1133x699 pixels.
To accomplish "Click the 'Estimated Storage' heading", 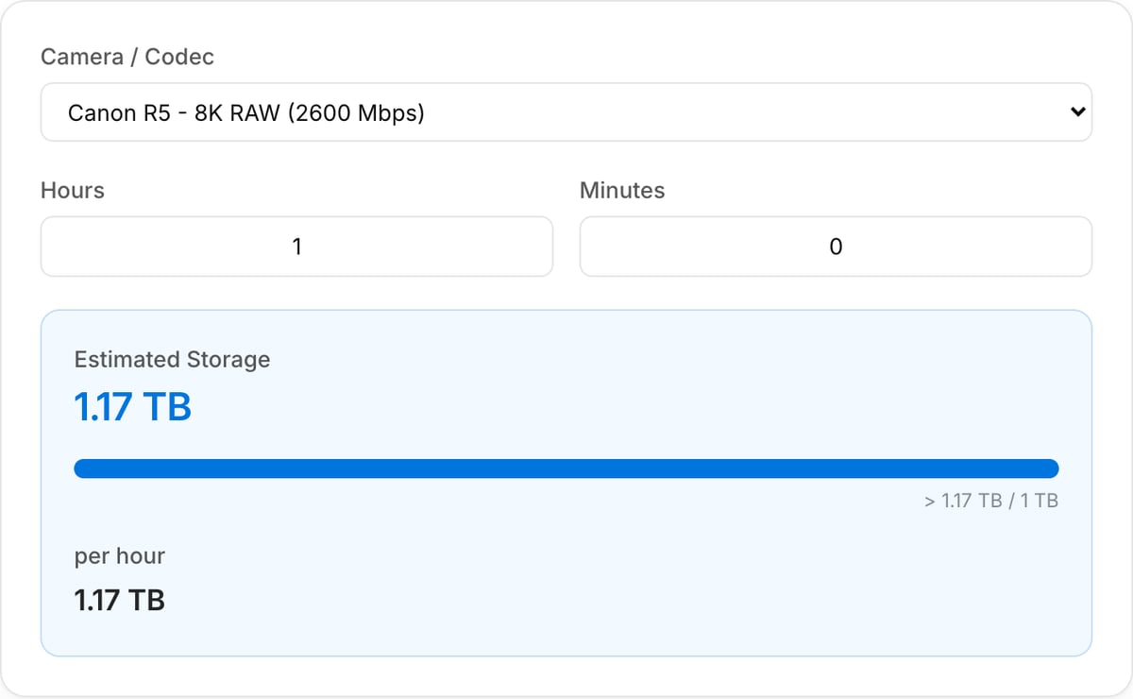I will coord(172,360).
